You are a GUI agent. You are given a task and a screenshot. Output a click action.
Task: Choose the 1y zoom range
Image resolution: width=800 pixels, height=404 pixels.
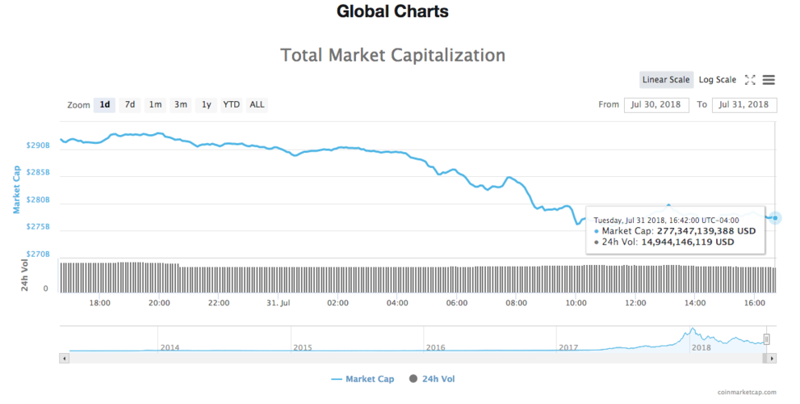[x=207, y=104]
